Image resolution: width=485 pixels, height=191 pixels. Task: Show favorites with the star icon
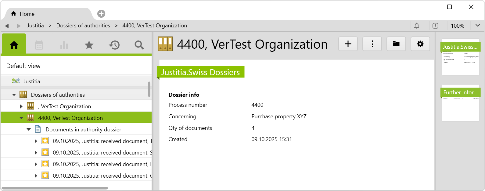click(89, 45)
